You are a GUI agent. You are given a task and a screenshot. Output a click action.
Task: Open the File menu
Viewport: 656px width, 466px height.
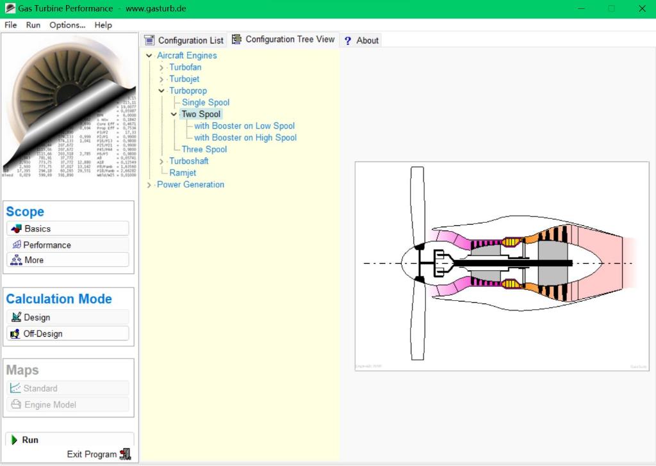click(10, 25)
